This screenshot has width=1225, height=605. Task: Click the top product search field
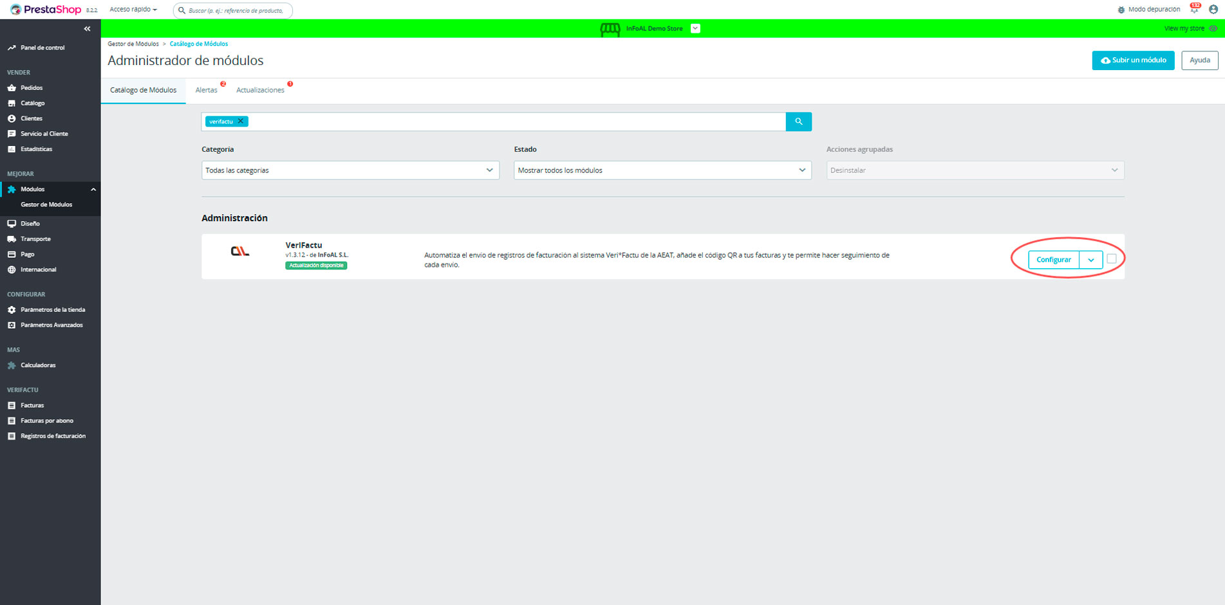[x=236, y=10]
